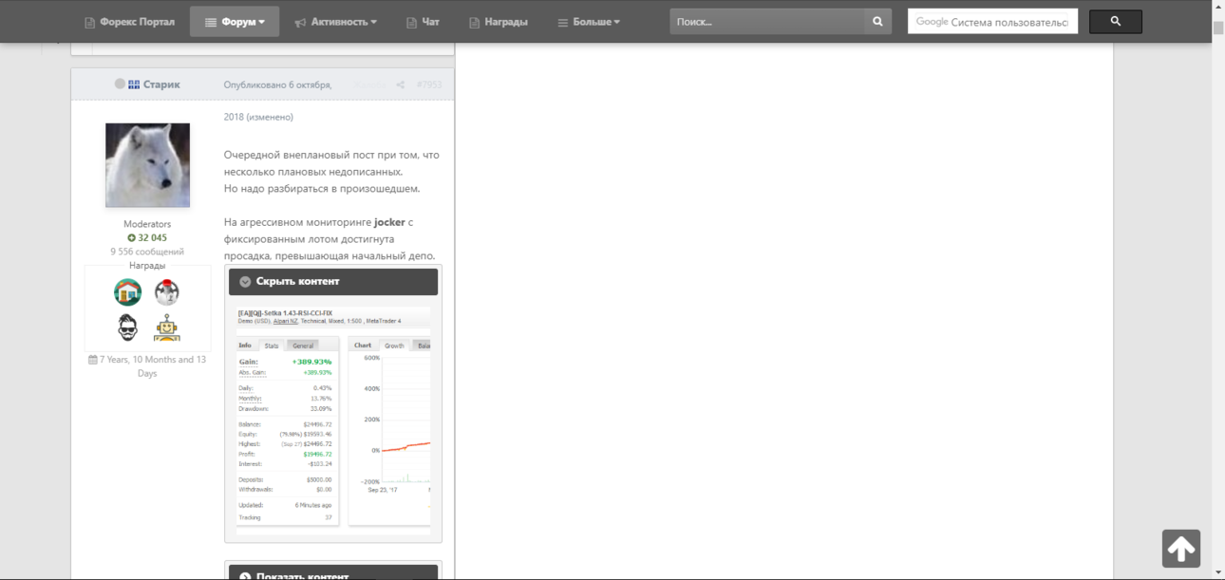The width and height of the screenshot is (1225, 580).
Task: Click the chevron icon on Скрыть контент
Action: tap(245, 282)
